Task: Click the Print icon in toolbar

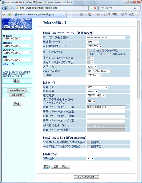Action: tap(98, 14)
